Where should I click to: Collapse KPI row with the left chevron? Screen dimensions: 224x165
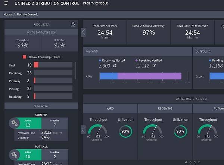click(83, 32)
